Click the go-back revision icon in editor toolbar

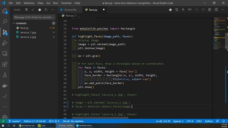pos(190,10)
